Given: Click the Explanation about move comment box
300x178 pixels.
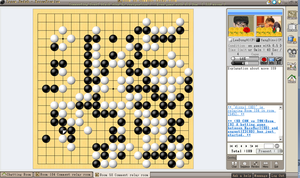Looking at the screenshot, I should tap(255, 85).
